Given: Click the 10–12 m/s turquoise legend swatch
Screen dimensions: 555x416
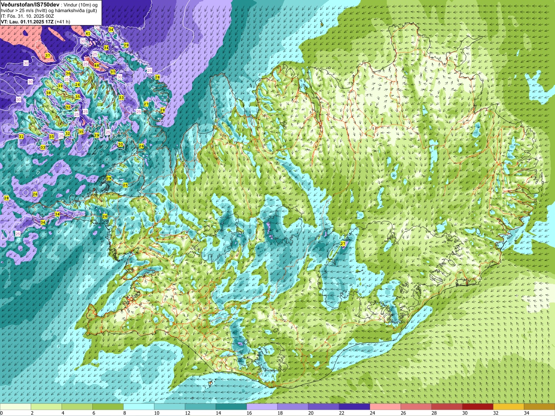Looking at the screenshot, I should pyautogui.click(x=170, y=407).
